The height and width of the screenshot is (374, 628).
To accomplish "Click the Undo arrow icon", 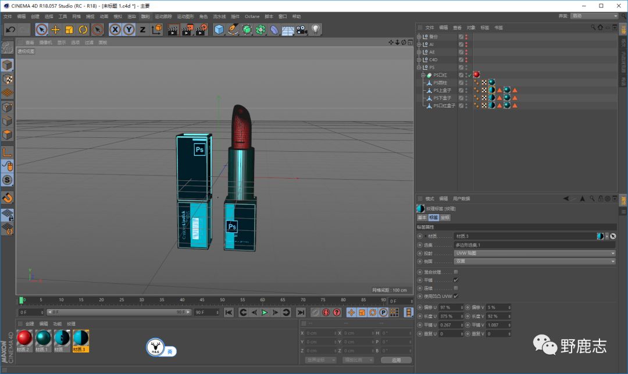I will tap(10, 30).
